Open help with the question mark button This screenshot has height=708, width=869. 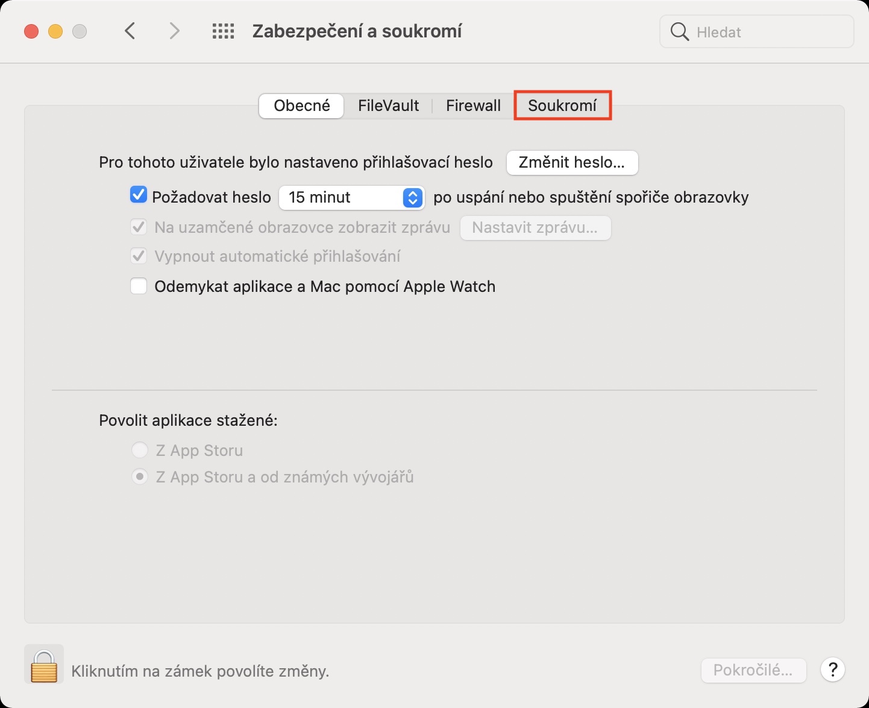tap(832, 669)
